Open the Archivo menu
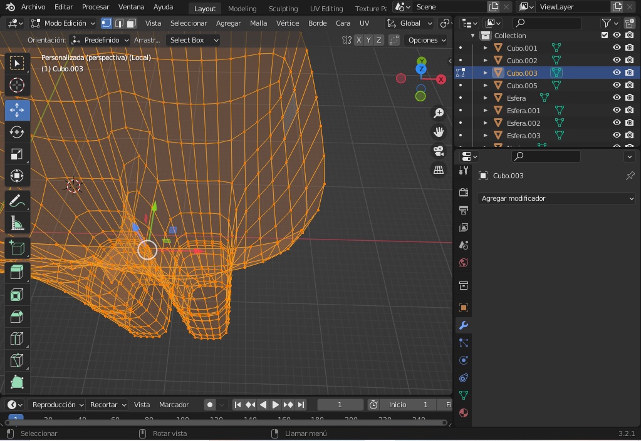Screen dimensions: 641x441 [33, 8]
